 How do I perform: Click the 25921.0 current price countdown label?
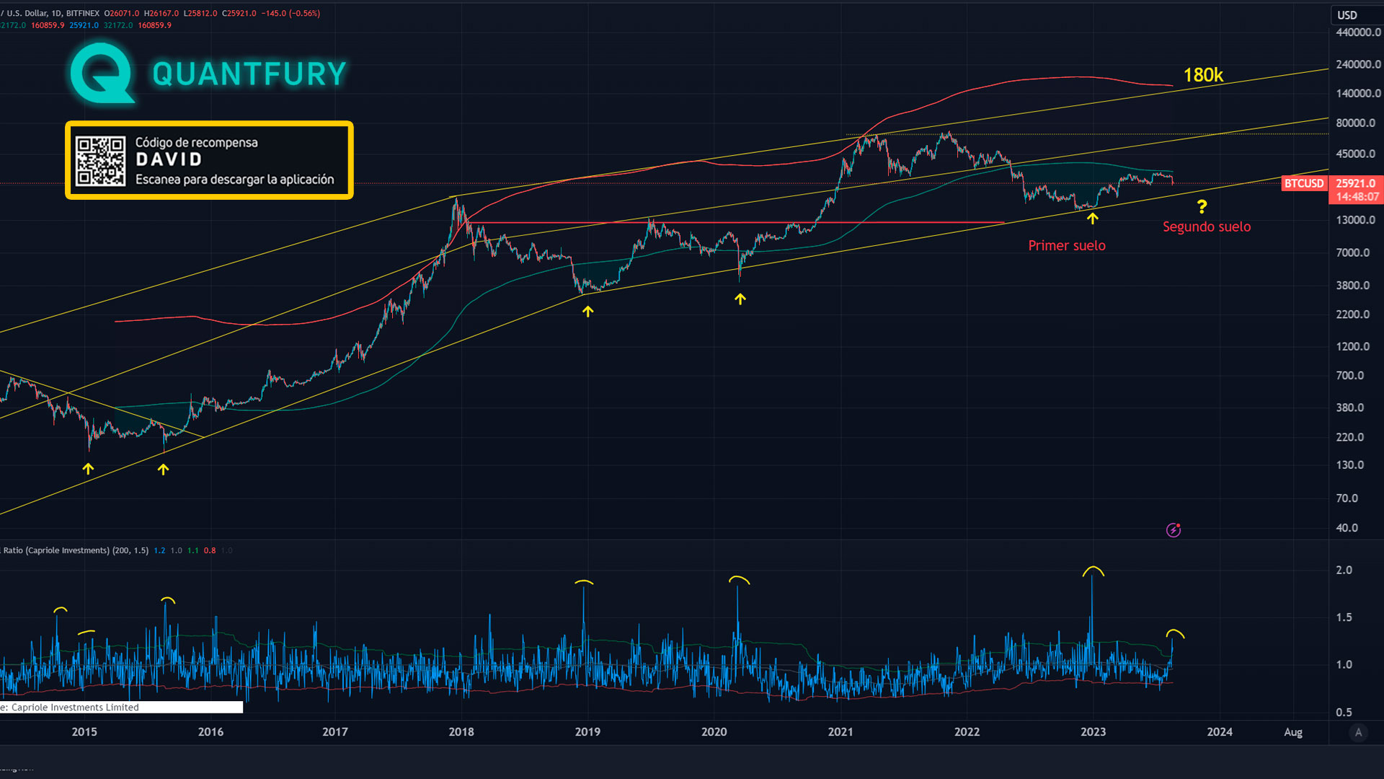tap(1356, 190)
